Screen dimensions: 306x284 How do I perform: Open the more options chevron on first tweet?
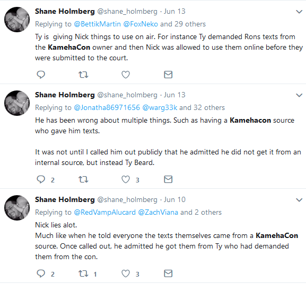(299, 12)
